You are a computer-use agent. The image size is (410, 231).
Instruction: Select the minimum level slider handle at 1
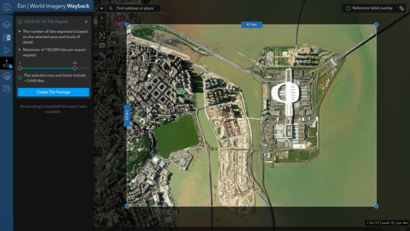pos(20,68)
